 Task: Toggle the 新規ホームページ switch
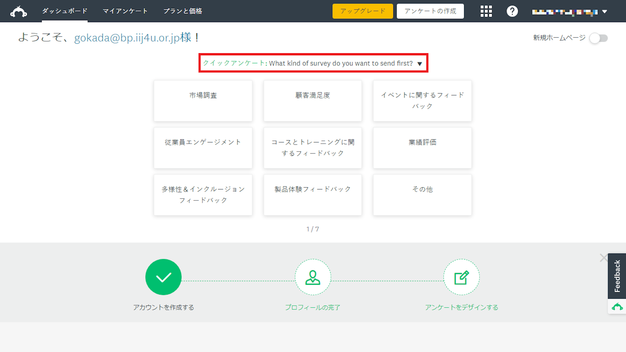coord(598,38)
